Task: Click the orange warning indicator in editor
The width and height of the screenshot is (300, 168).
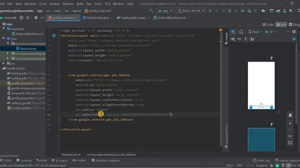Action: [221, 30]
